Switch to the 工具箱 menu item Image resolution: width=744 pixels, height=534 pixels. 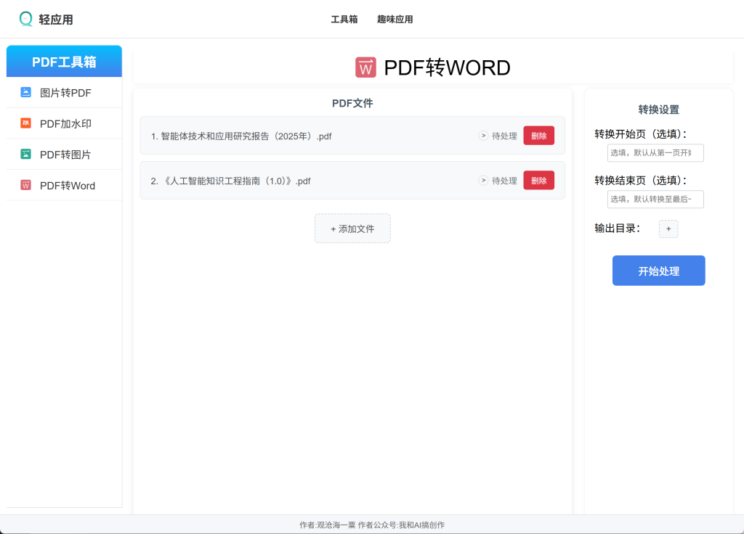click(x=344, y=20)
